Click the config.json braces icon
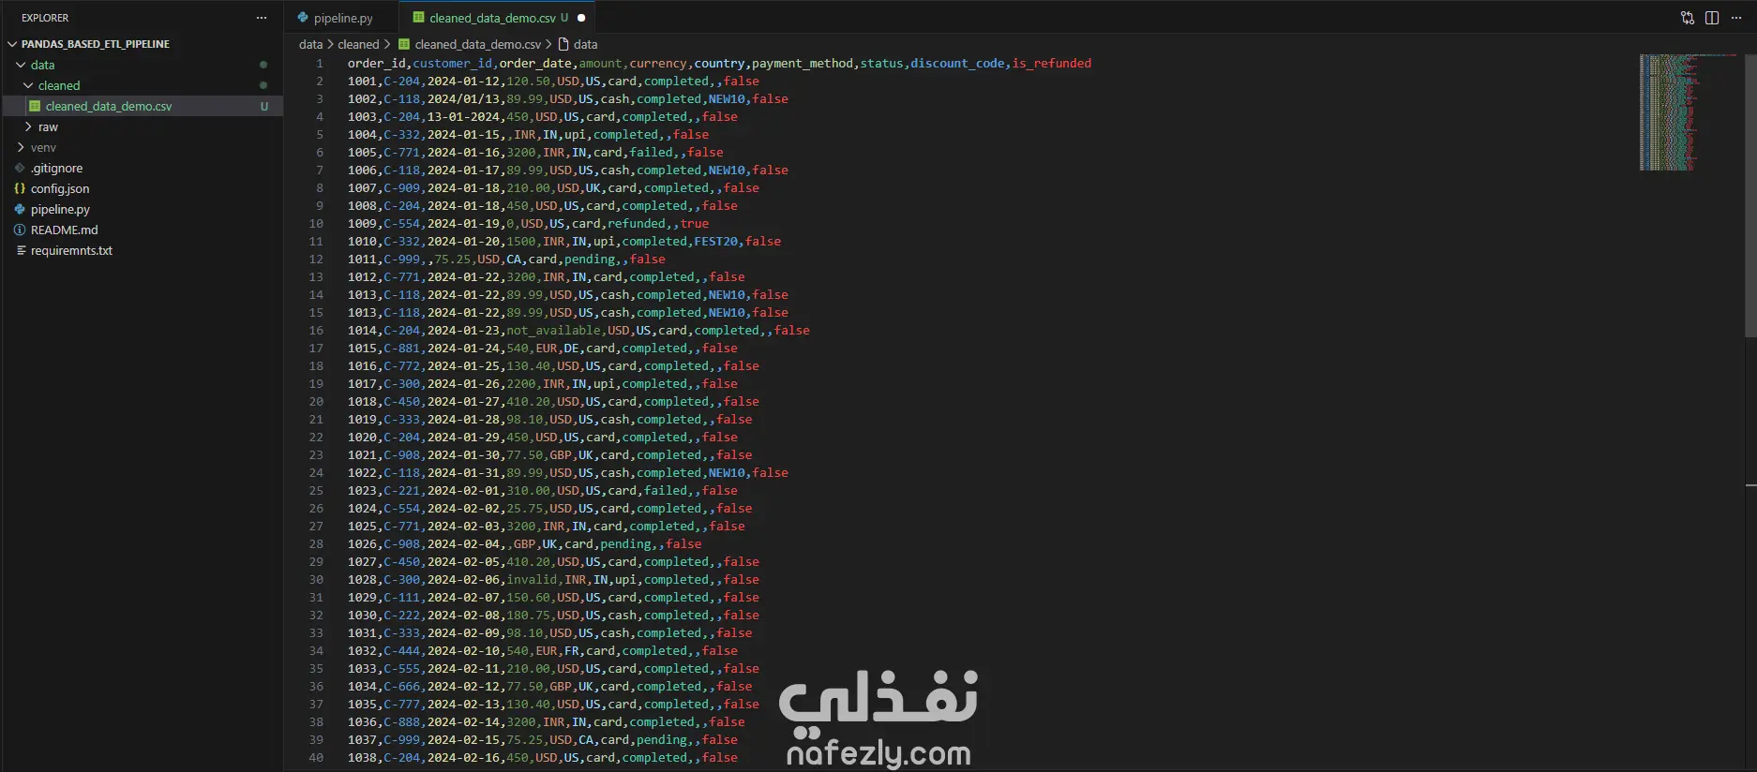Viewport: 1757px width, 772px height. click(x=20, y=188)
